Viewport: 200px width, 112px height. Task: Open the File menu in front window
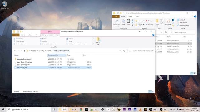tap(16, 35)
